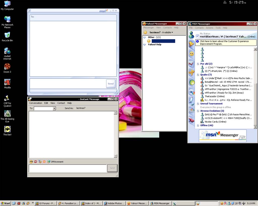Click the Windows Start button
The height and width of the screenshot is (206, 258).
click(6, 203)
